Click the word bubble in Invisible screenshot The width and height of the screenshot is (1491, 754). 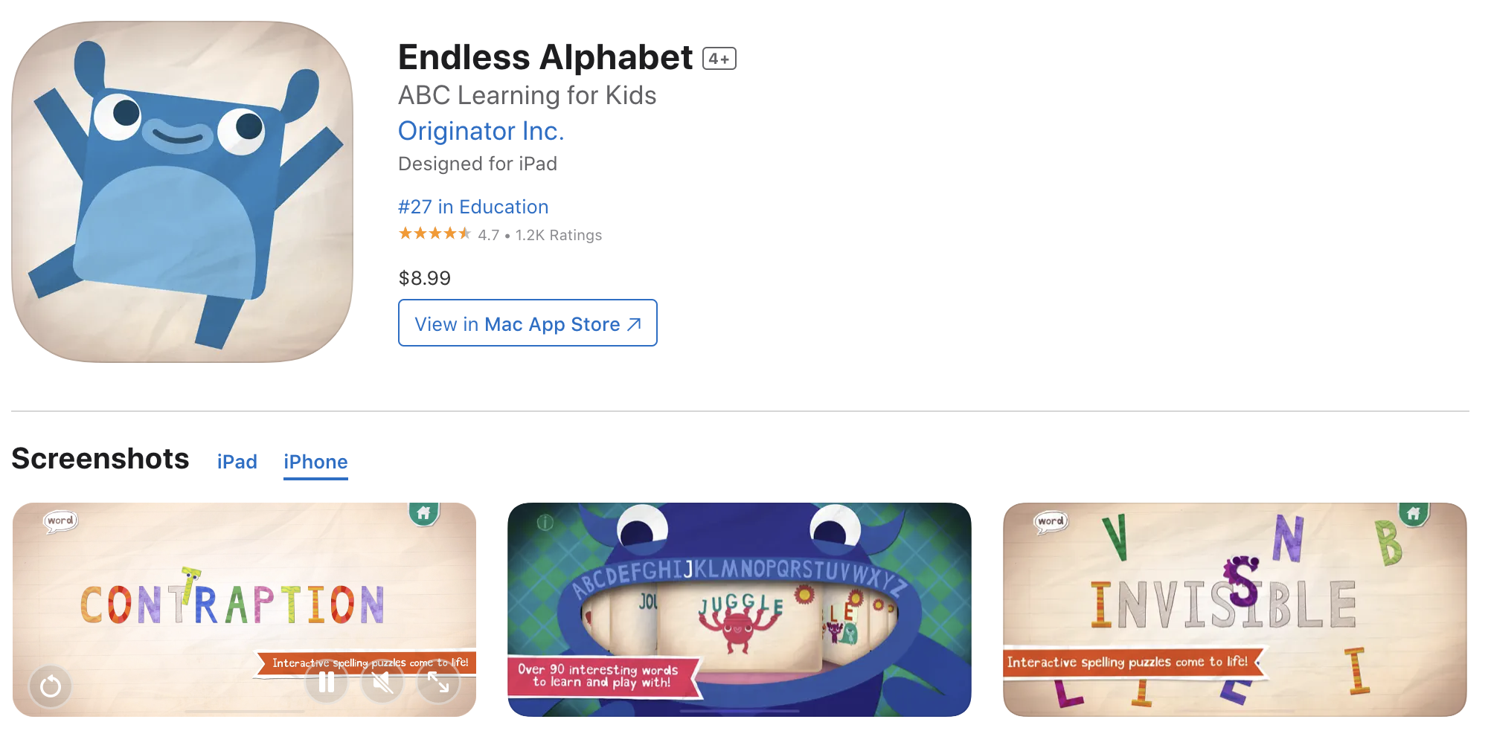tap(1051, 521)
